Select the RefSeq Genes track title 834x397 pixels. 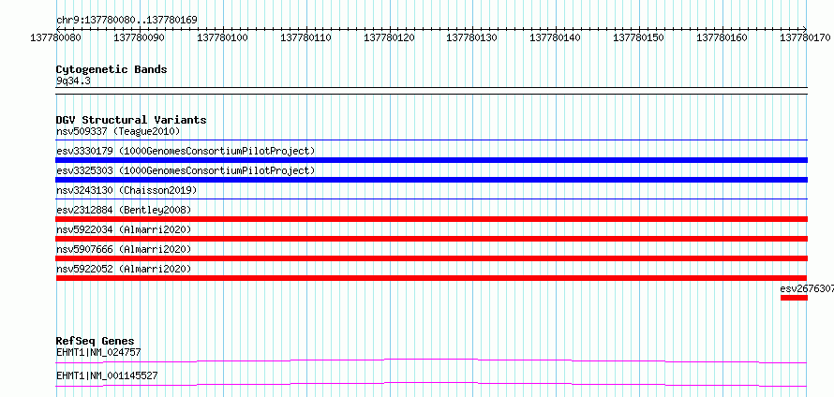[x=96, y=341]
